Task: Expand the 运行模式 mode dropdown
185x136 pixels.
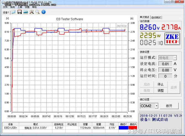Action: pos(175,58)
